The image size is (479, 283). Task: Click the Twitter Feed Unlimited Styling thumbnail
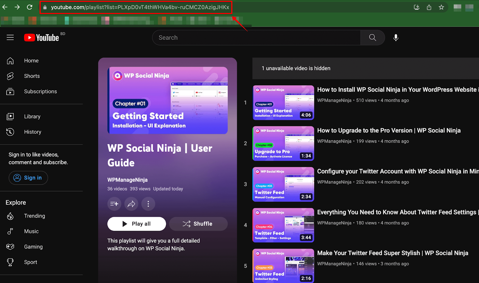tap(283, 266)
